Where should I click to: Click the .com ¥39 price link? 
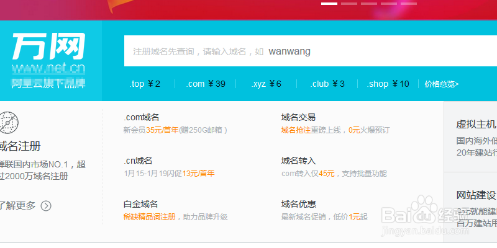click(x=206, y=84)
